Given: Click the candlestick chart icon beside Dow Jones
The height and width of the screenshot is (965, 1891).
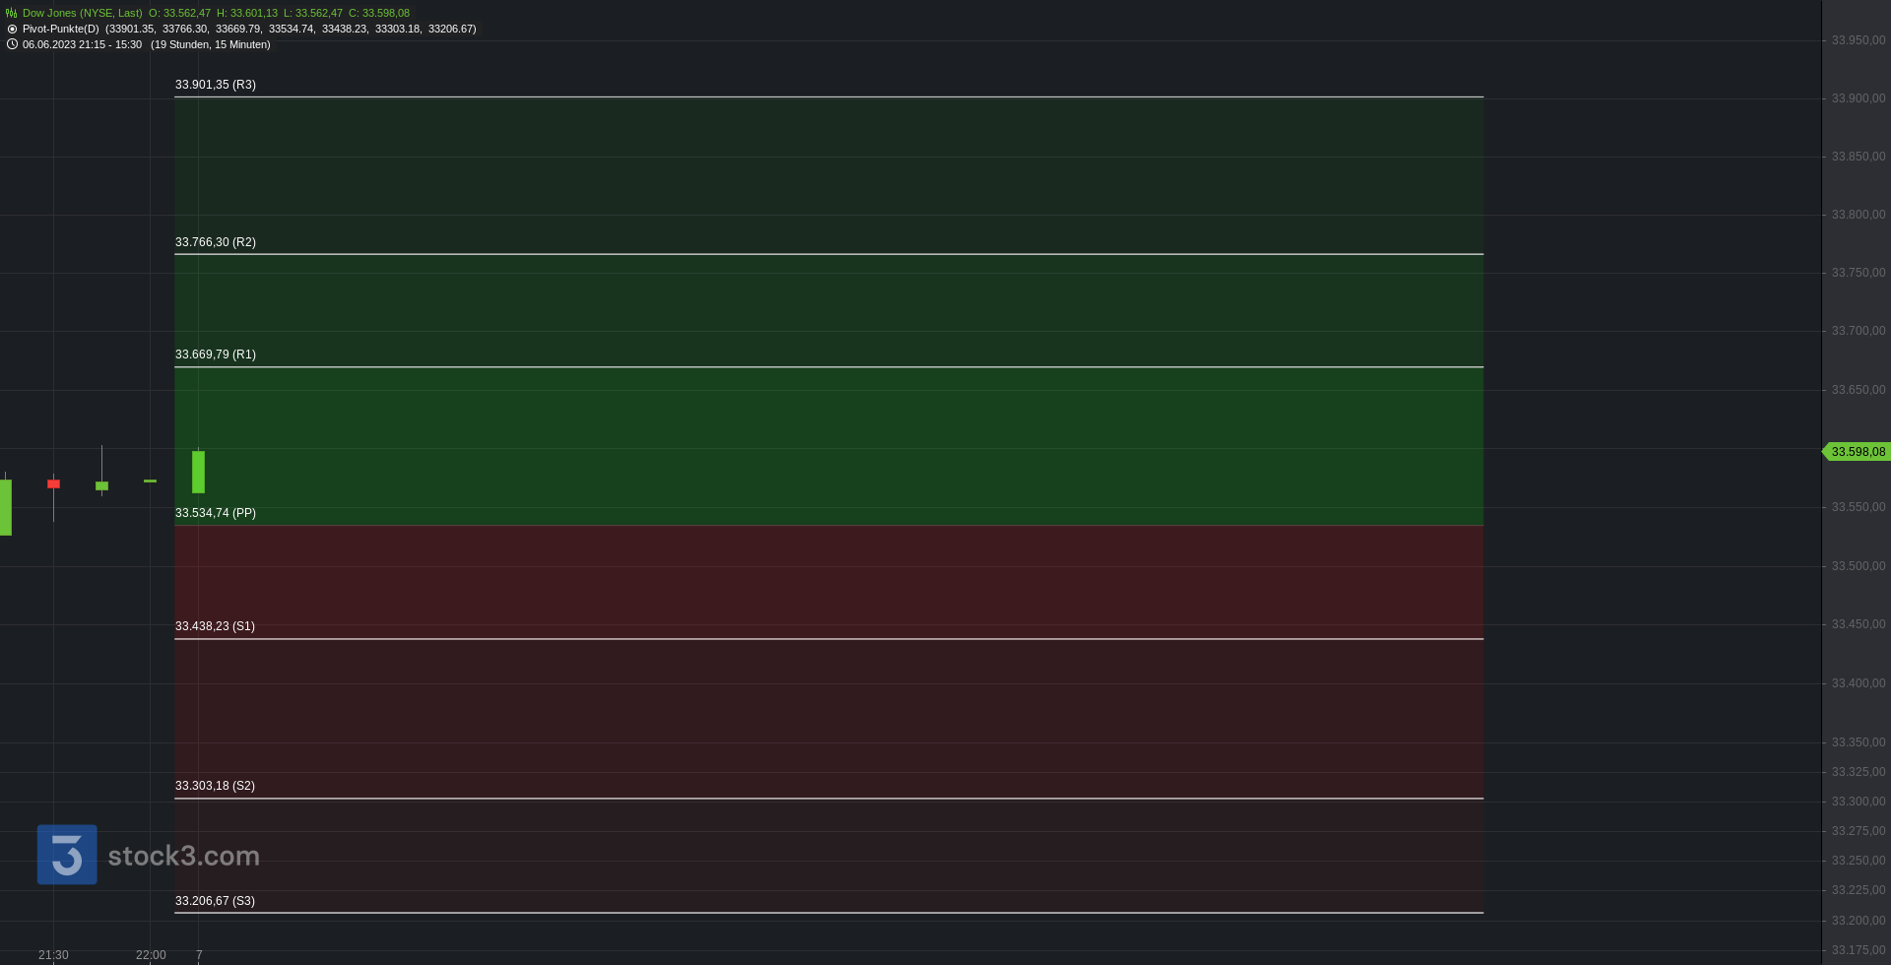Looking at the screenshot, I should click(12, 14).
